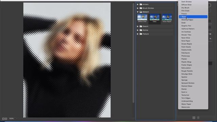Expand the Brush Strokes filter folder

(138, 8)
